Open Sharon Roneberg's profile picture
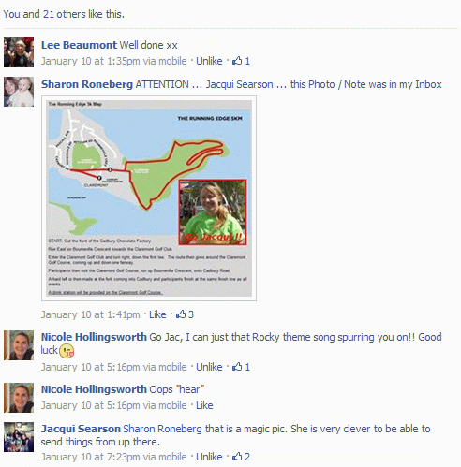The width and height of the screenshot is (461, 467). pyautogui.click(x=19, y=92)
